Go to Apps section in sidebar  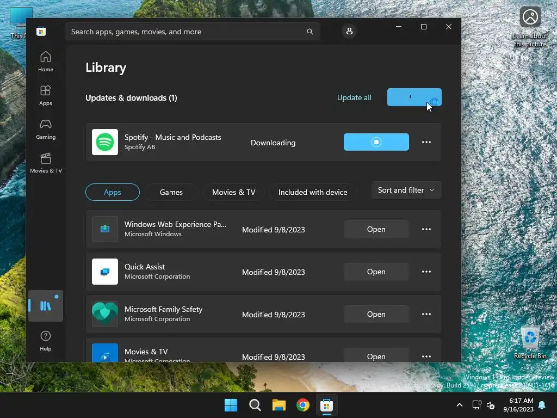[46, 96]
